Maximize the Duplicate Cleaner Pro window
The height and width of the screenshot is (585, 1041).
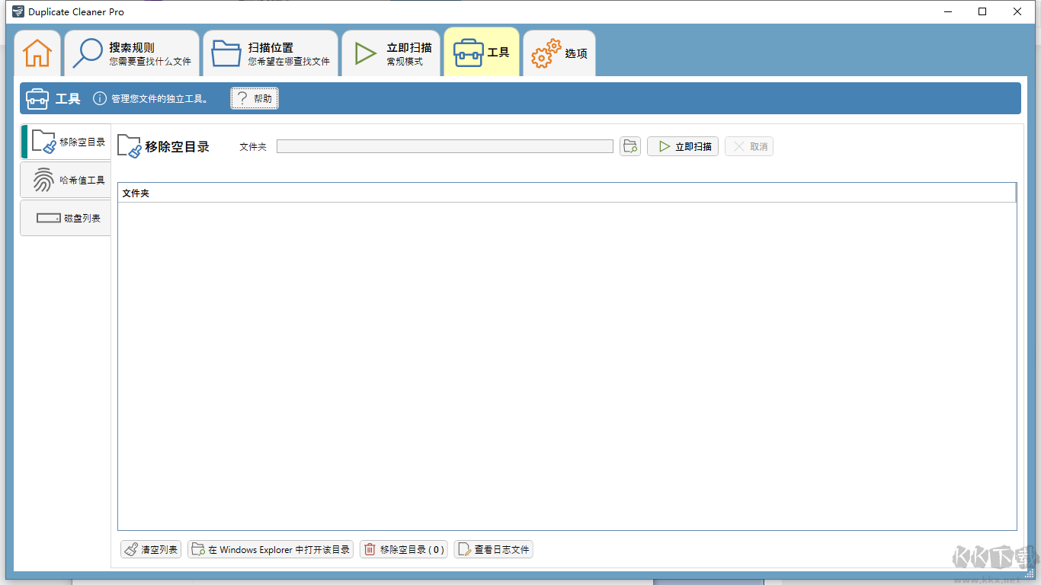click(x=983, y=11)
